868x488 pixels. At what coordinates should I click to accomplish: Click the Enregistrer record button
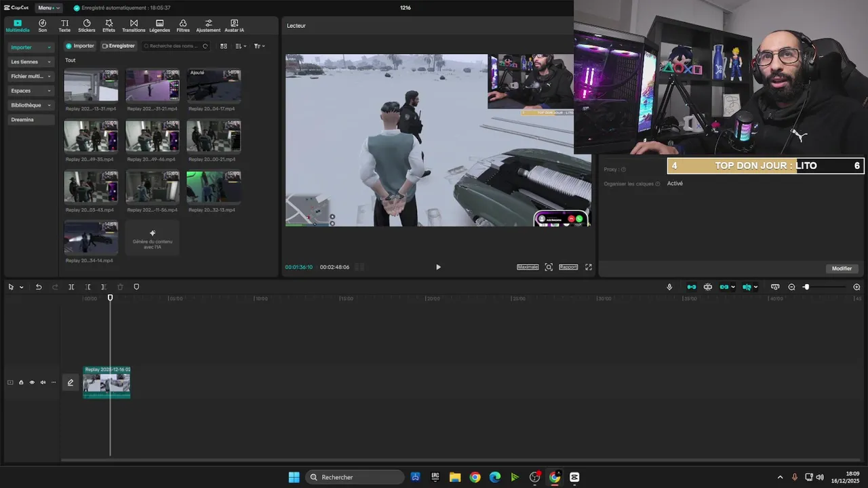[119, 46]
